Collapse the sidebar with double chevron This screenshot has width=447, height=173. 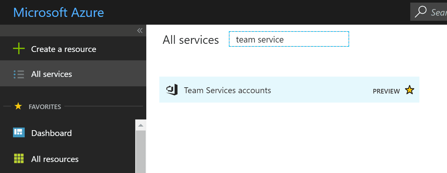(x=140, y=31)
